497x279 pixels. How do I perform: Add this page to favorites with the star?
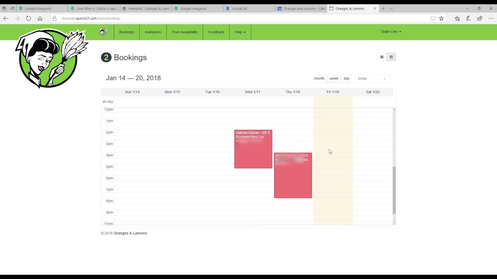click(x=441, y=18)
